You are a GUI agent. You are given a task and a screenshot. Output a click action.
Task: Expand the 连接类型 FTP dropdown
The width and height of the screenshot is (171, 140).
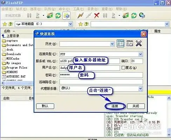click(x=141, y=54)
